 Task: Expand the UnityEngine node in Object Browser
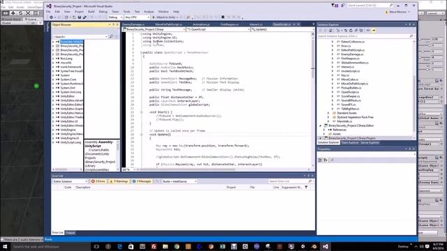point(53,130)
